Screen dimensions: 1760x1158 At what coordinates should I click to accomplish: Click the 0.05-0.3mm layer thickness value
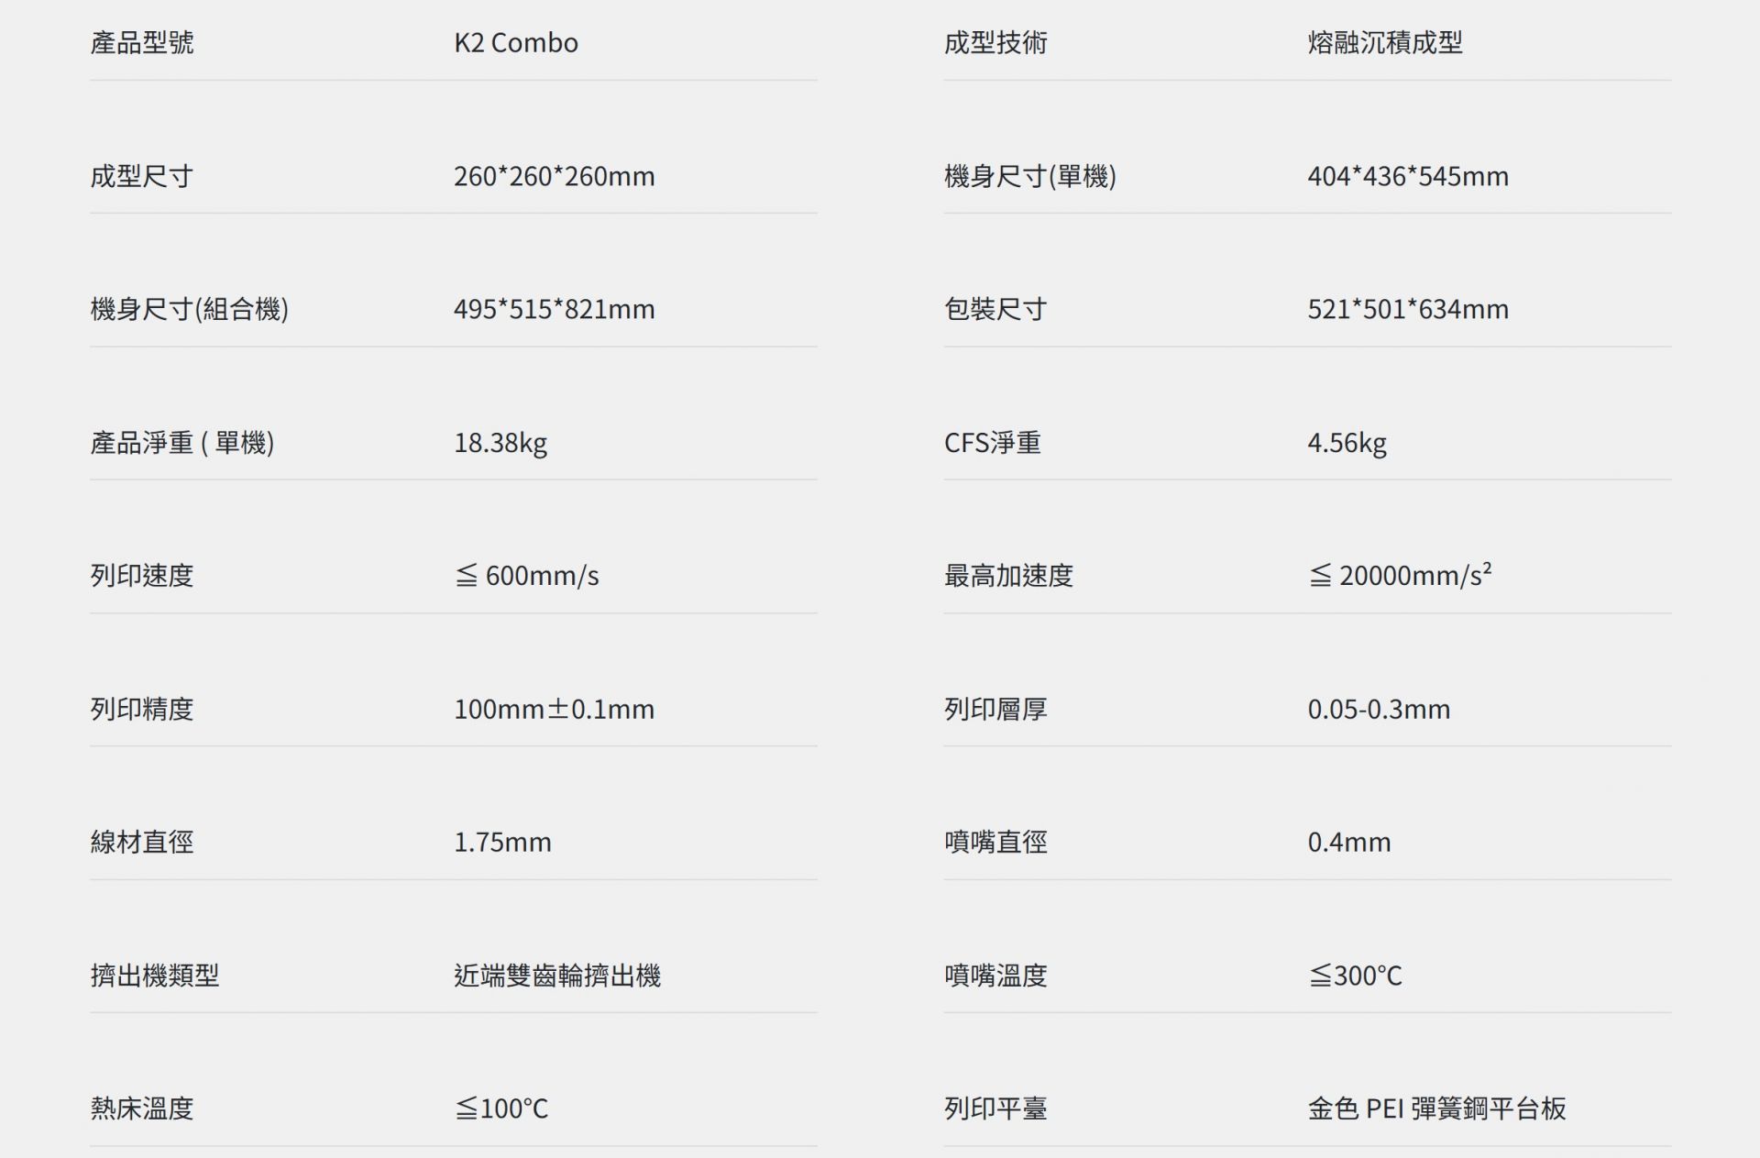click(x=1378, y=710)
